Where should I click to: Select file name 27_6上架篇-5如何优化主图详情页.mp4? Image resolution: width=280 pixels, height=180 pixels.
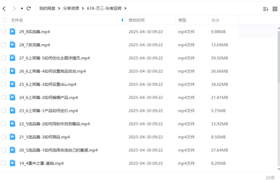click(x=54, y=58)
